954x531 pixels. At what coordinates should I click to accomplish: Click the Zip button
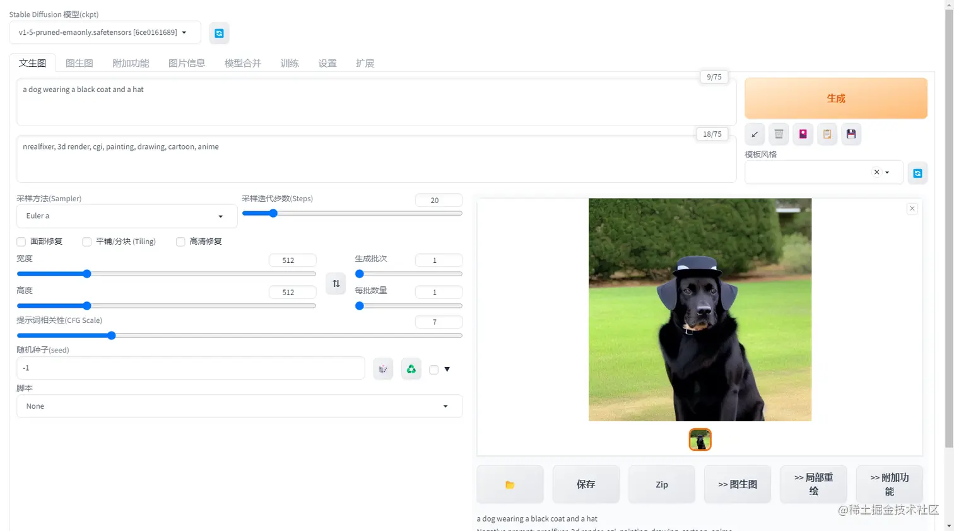(661, 484)
